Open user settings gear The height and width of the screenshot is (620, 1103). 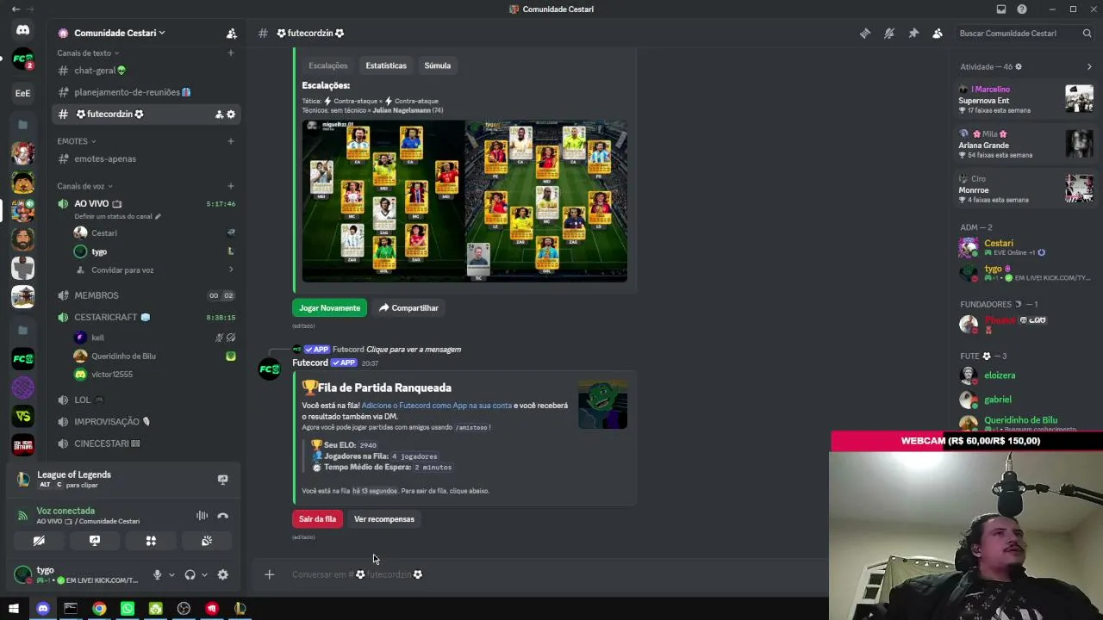tap(223, 575)
